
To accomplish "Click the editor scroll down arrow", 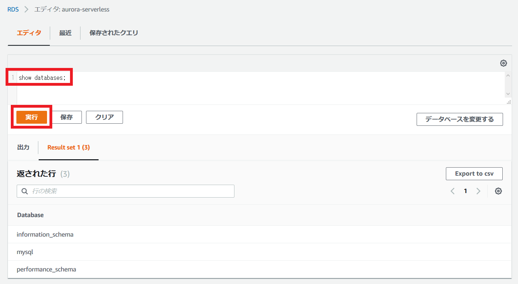I will [x=508, y=94].
